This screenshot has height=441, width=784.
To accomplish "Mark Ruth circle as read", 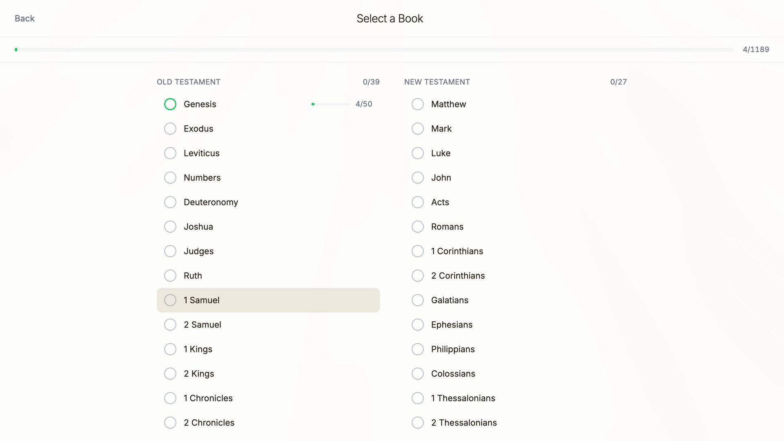I will (x=170, y=276).
